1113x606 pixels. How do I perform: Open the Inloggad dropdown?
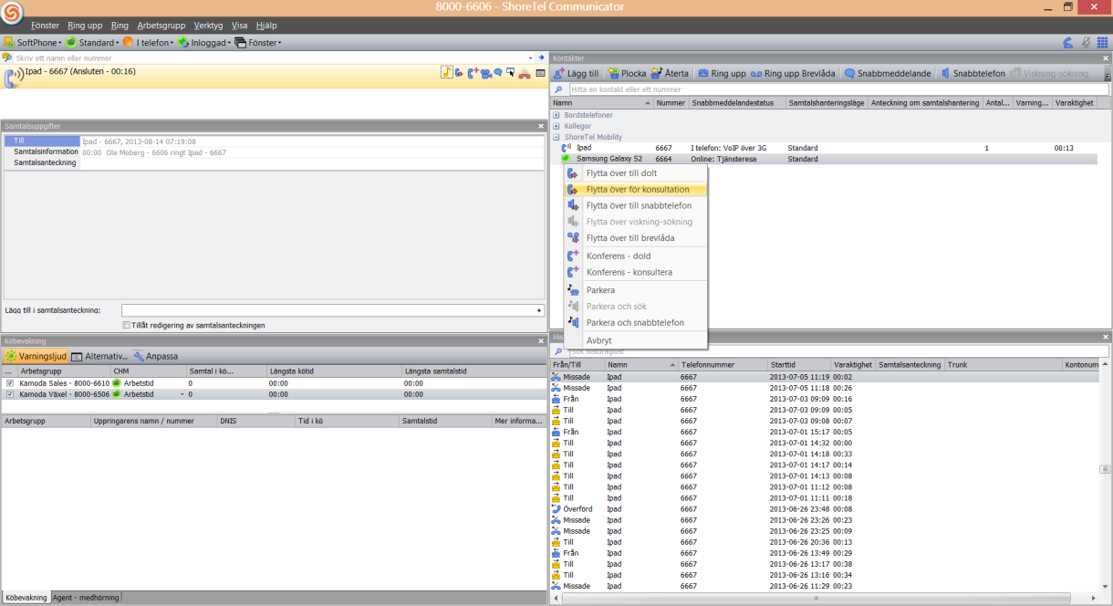click(x=204, y=42)
